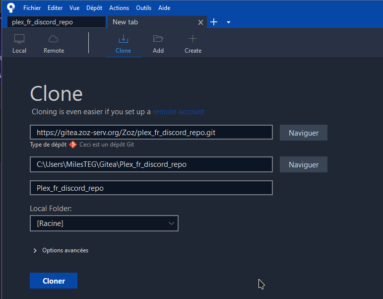Click the repository name field Plex_fr_discord_repo
This screenshot has width=383, height=299.
[151, 188]
